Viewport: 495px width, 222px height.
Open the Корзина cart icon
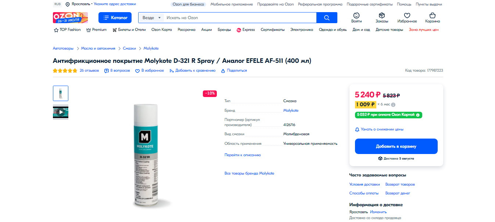click(x=432, y=15)
